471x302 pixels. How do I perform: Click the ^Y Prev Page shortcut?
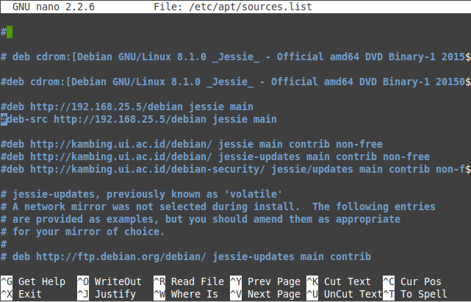tap(265, 281)
